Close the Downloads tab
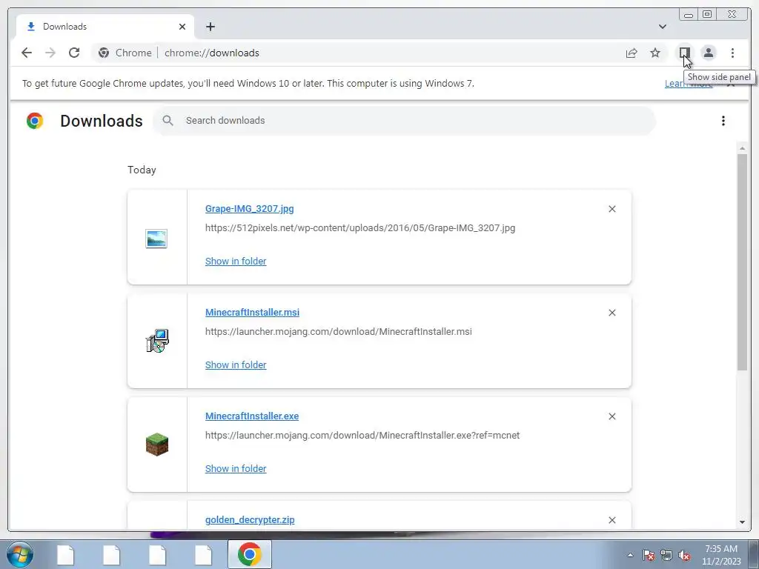 [x=182, y=27]
